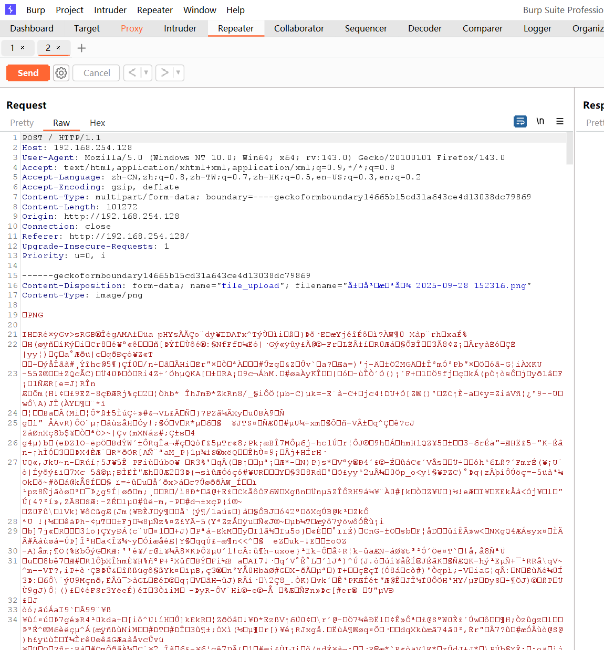The image size is (604, 650).
Task: Go back to previous request in history
Action: (x=132, y=72)
